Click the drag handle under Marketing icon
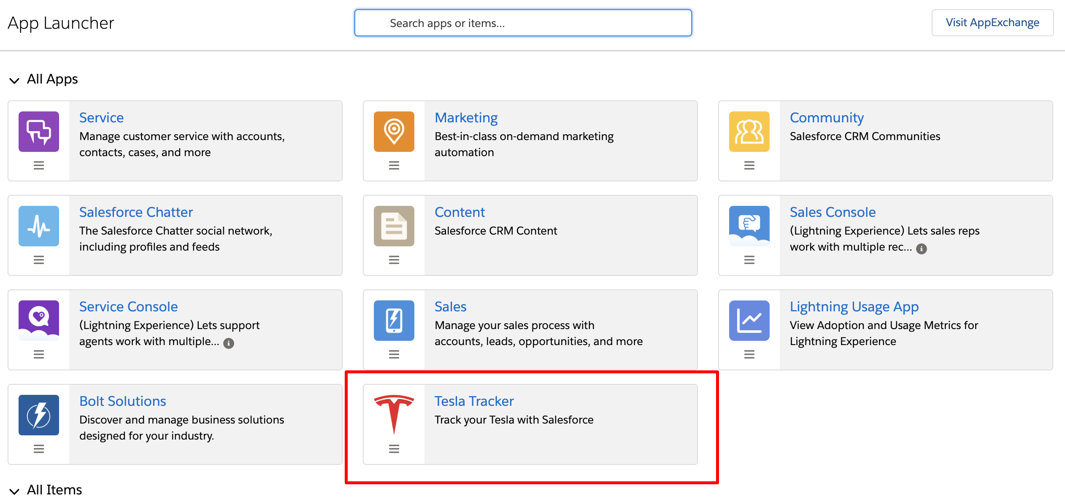Viewport: 1065px width, 502px height. (394, 165)
